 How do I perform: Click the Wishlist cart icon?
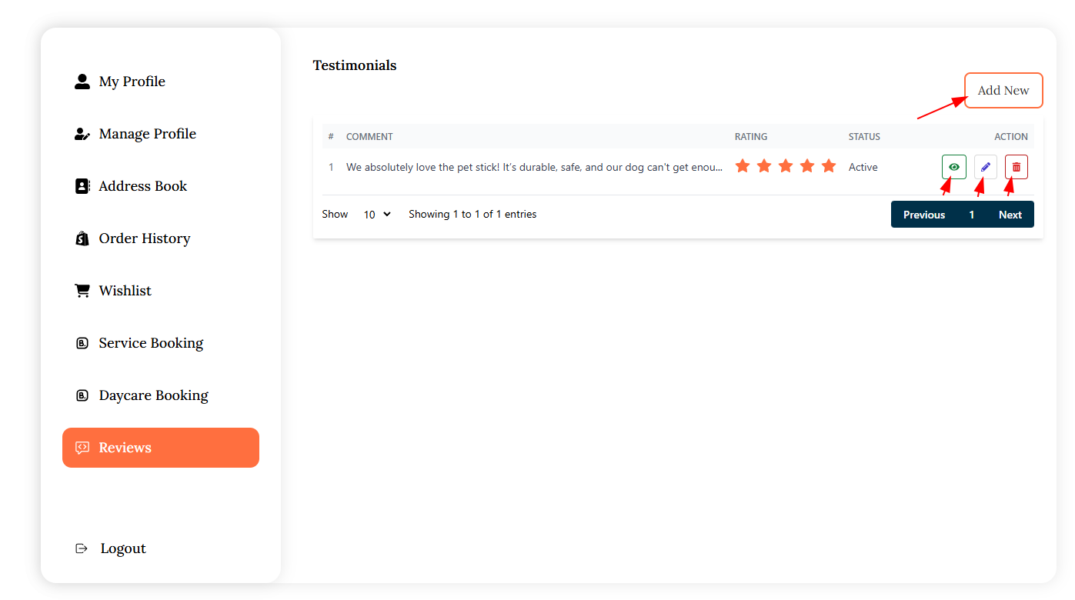click(82, 291)
